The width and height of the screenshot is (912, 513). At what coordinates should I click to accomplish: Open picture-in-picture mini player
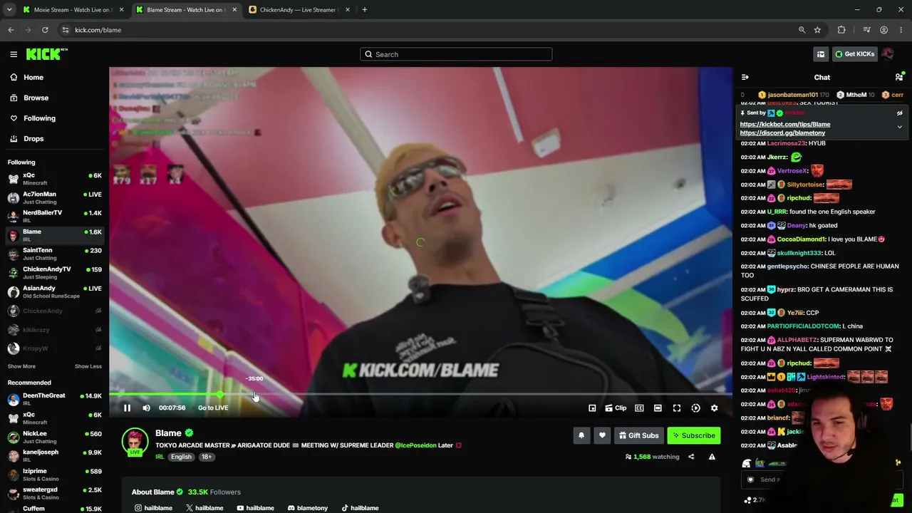coord(592,408)
